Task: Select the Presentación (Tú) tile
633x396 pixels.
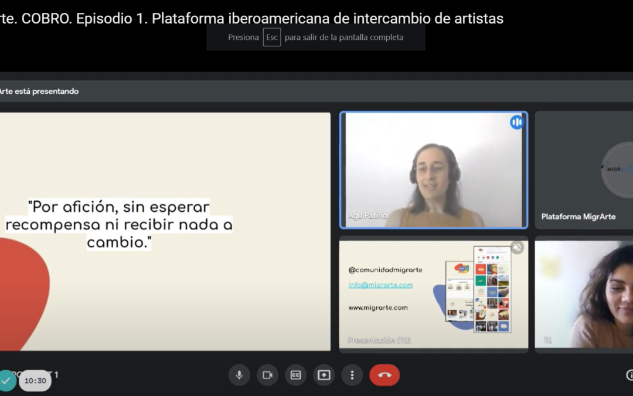Action: tap(434, 294)
